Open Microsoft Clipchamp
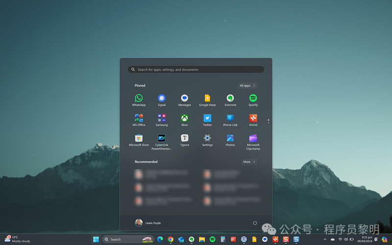 coord(253,142)
